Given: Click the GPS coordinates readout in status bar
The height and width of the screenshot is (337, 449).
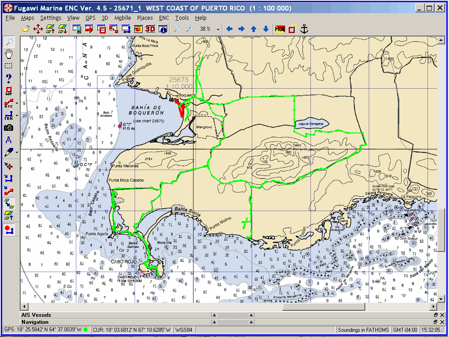Looking at the screenshot, I should (x=46, y=330).
